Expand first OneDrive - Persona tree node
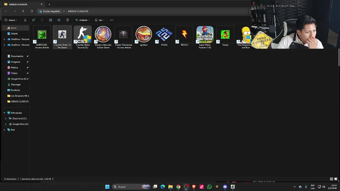 [4, 39]
